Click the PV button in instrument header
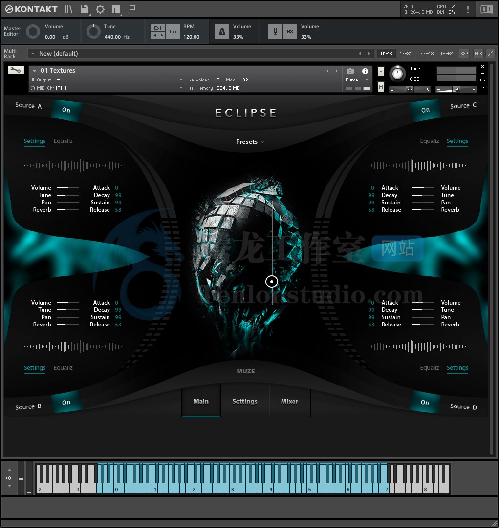 [483, 87]
